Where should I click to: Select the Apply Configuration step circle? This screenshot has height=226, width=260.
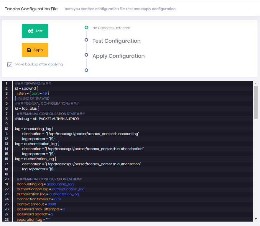click(86, 55)
